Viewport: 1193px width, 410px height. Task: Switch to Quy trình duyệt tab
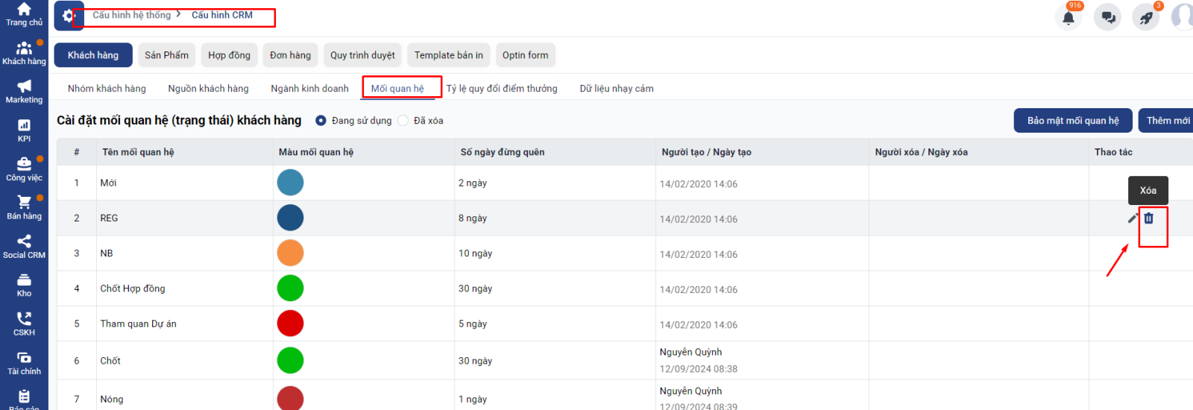(x=362, y=55)
